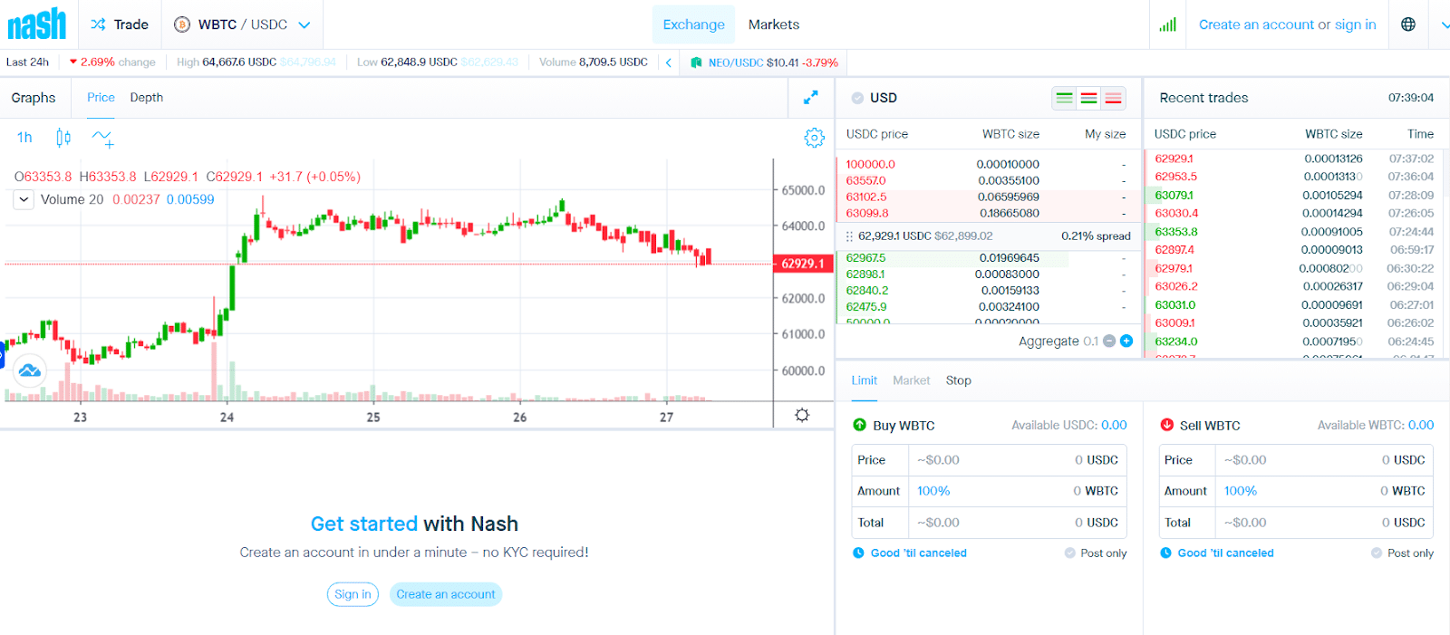Screen dimensions: 1450x635
Task: Click the NEO coin icon in ticker
Action: 696,63
